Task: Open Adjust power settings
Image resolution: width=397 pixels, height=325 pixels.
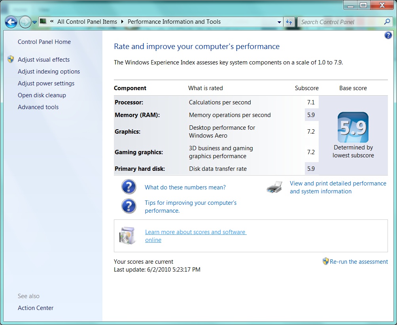Action: [46, 83]
